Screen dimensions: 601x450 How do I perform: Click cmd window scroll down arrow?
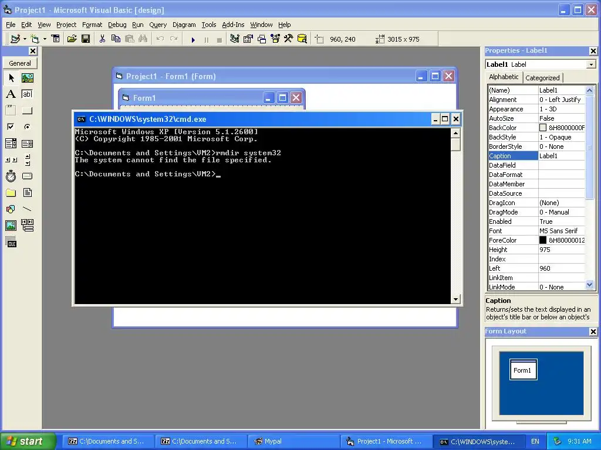[455, 299]
